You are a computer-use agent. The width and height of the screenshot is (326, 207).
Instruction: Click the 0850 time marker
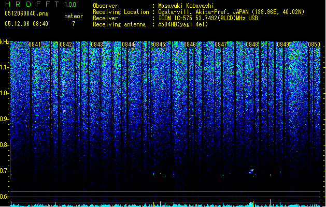click(x=314, y=45)
